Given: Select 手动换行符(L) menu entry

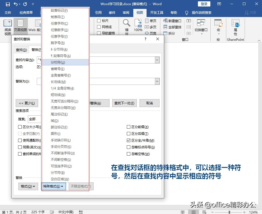Looking at the screenshot, I should 65,140.
